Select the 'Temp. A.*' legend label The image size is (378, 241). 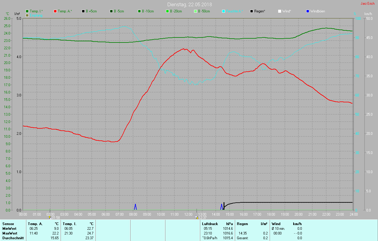coord(65,11)
